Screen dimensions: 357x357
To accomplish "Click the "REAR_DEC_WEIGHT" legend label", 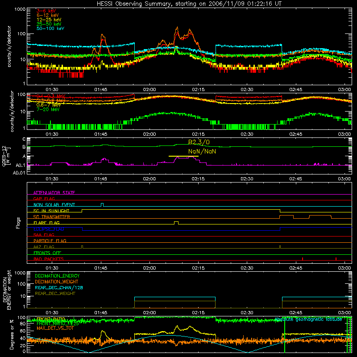I will [x=55, y=294].
